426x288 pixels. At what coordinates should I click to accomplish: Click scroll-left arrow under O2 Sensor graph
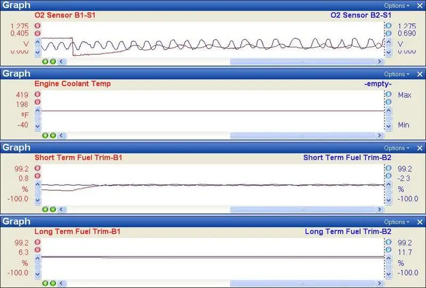[62, 62]
